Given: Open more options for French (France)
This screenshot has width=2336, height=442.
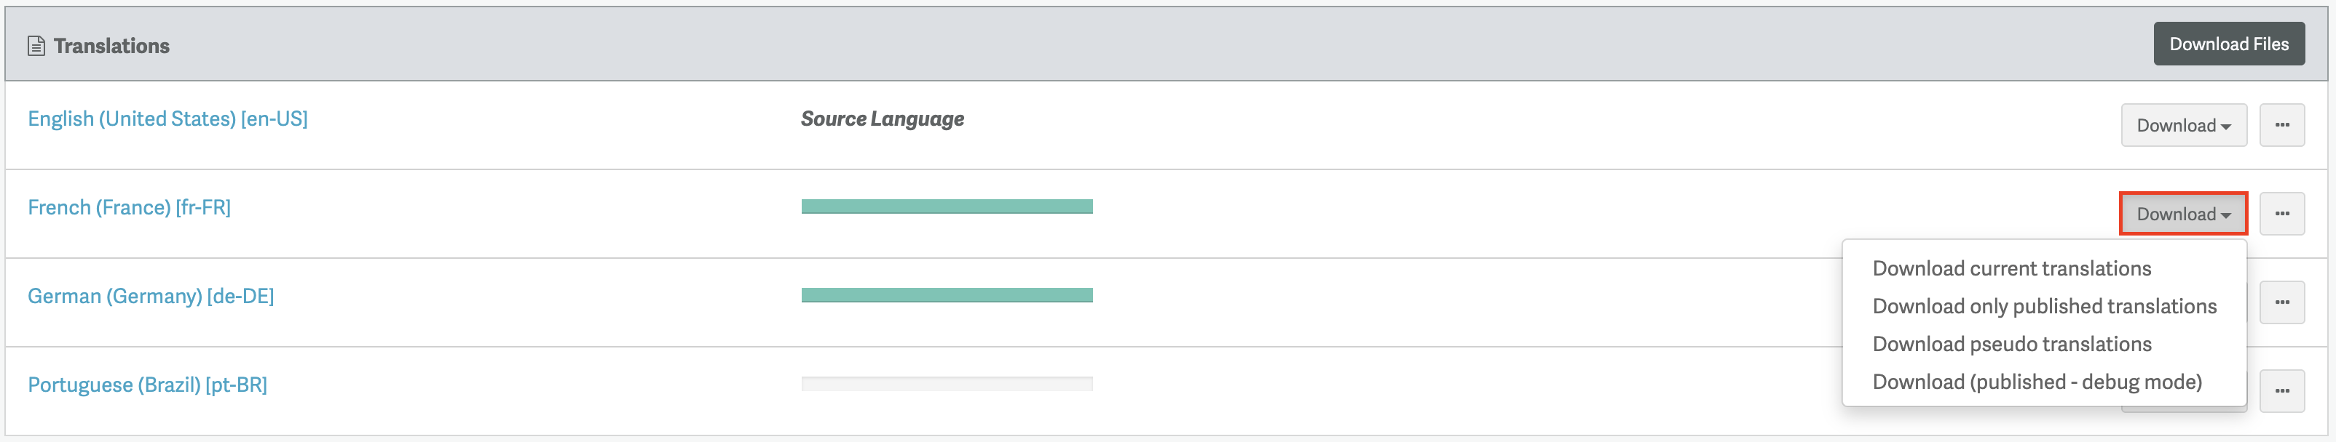Looking at the screenshot, I should [x=2281, y=214].
